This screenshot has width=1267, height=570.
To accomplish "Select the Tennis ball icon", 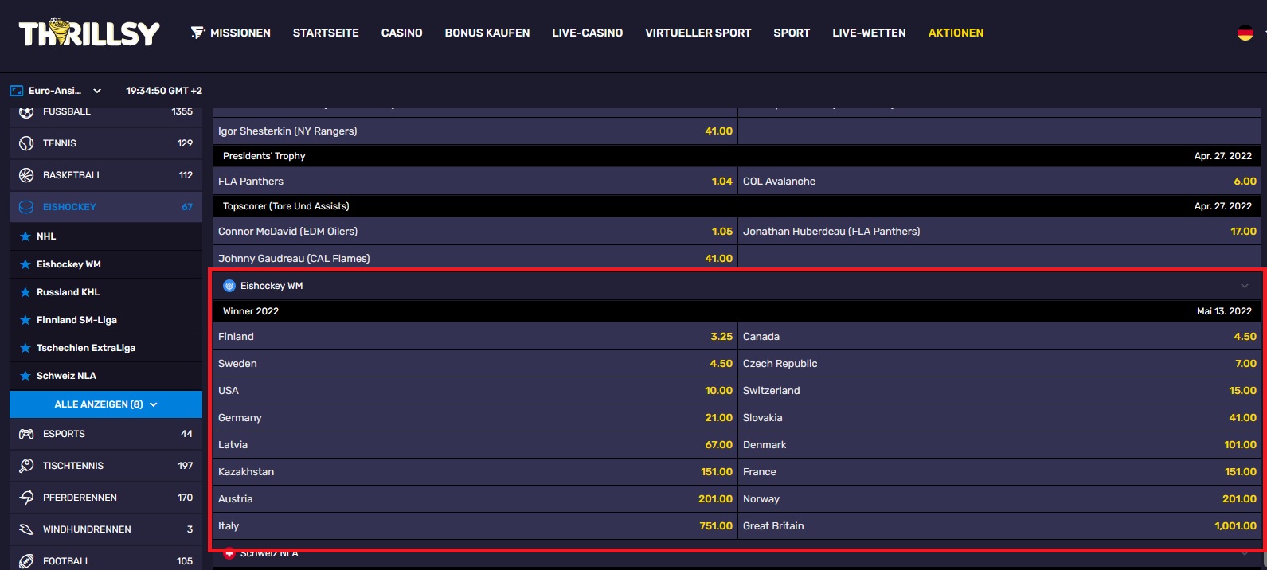I will (x=26, y=143).
